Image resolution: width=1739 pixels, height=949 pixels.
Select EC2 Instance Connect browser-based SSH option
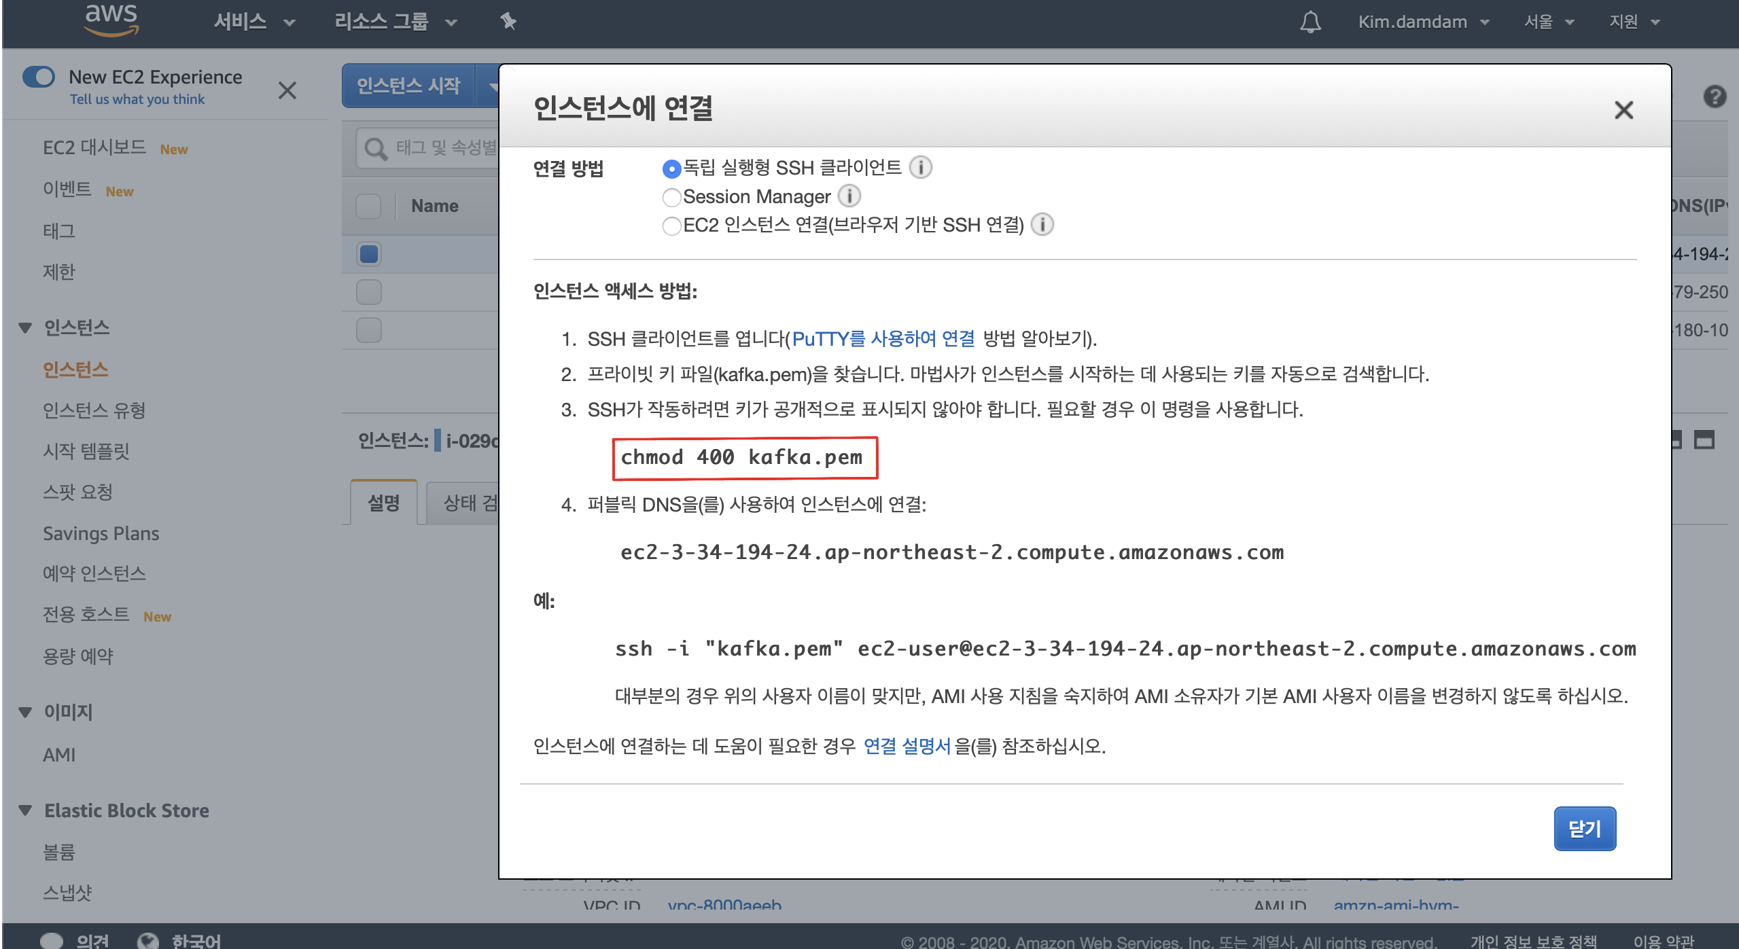point(671,226)
